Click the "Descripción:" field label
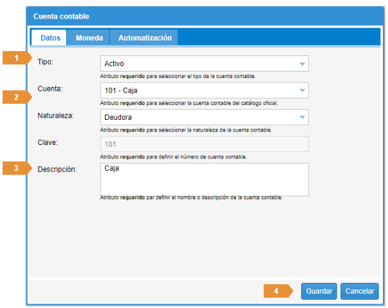This screenshot has height=308, width=388. pyautogui.click(x=58, y=169)
